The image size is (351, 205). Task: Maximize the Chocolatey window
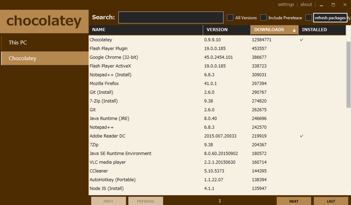[x=333, y=5]
